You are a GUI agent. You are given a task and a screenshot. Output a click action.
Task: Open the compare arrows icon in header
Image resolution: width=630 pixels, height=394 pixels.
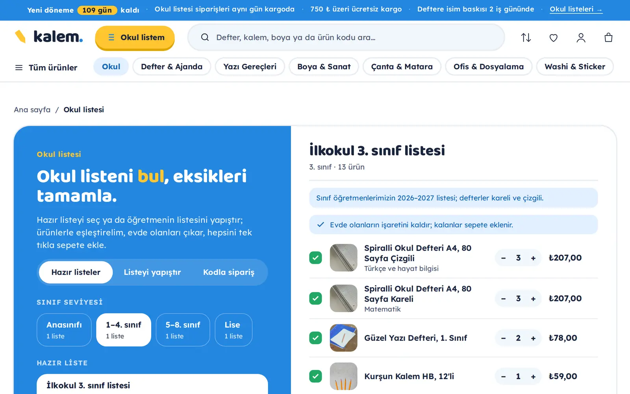point(526,37)
